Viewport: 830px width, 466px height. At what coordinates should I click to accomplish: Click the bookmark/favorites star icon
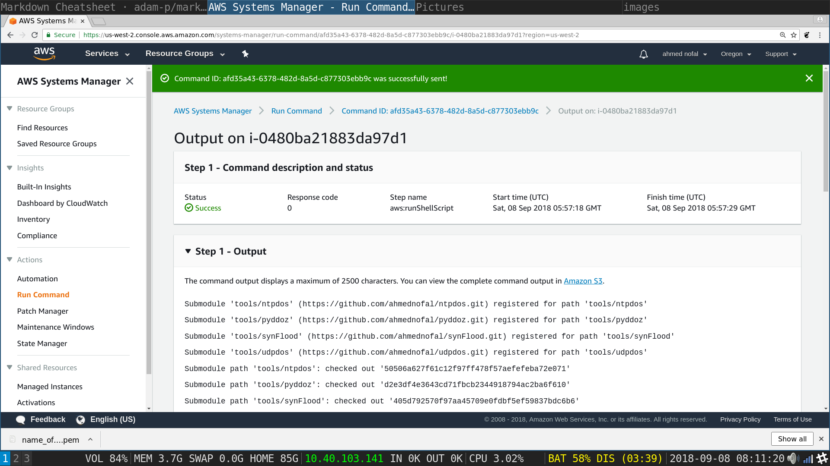[x=794, y=35]
